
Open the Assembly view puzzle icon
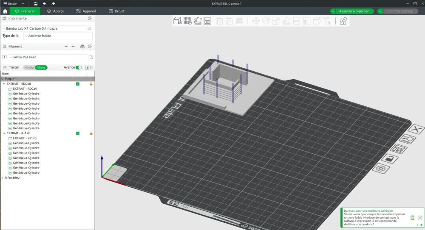pyautogui.click(x=343, y=21)
